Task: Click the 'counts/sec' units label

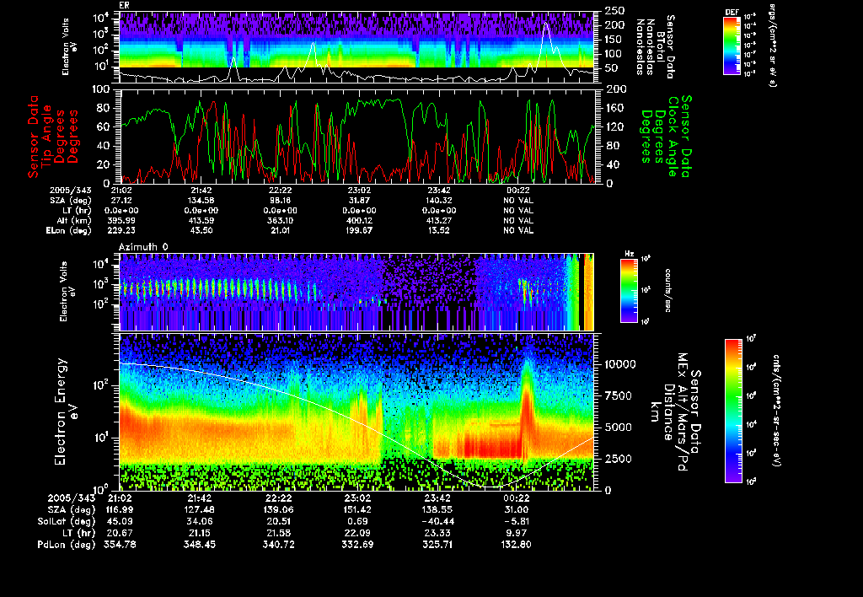Action: (x=668, y=290)
